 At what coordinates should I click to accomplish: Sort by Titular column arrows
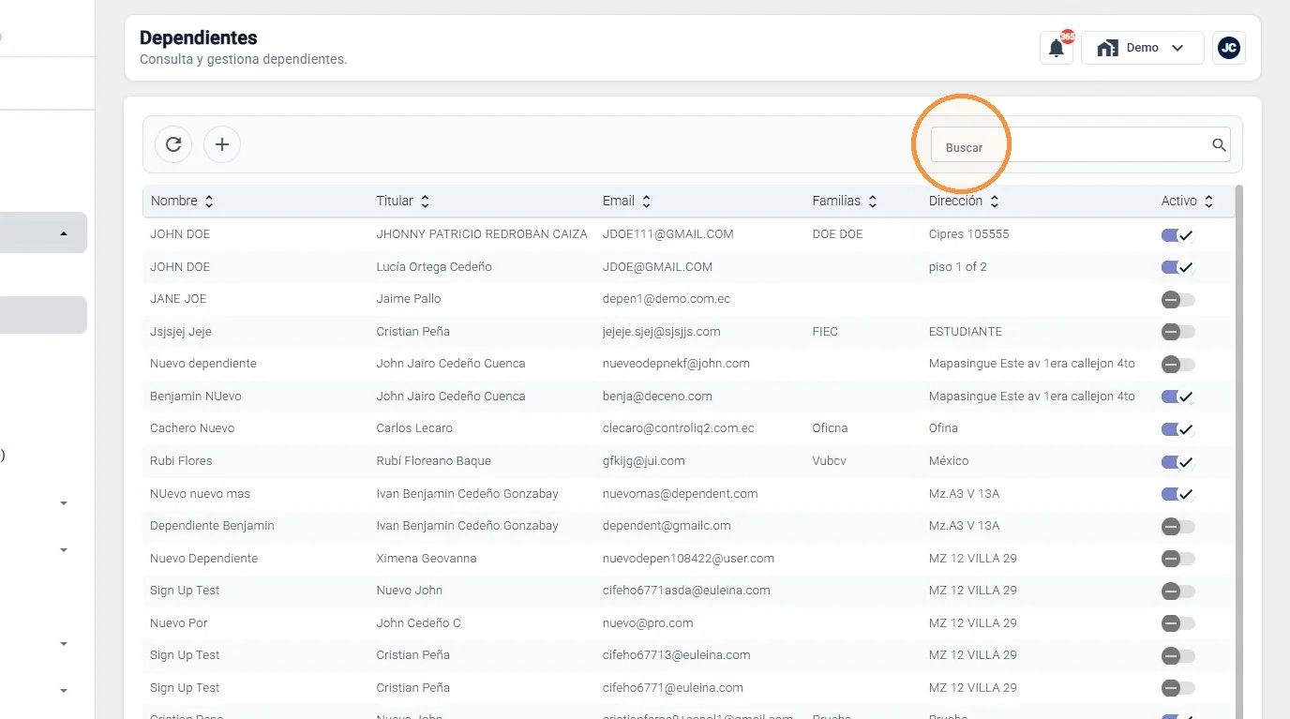(425, 202)
